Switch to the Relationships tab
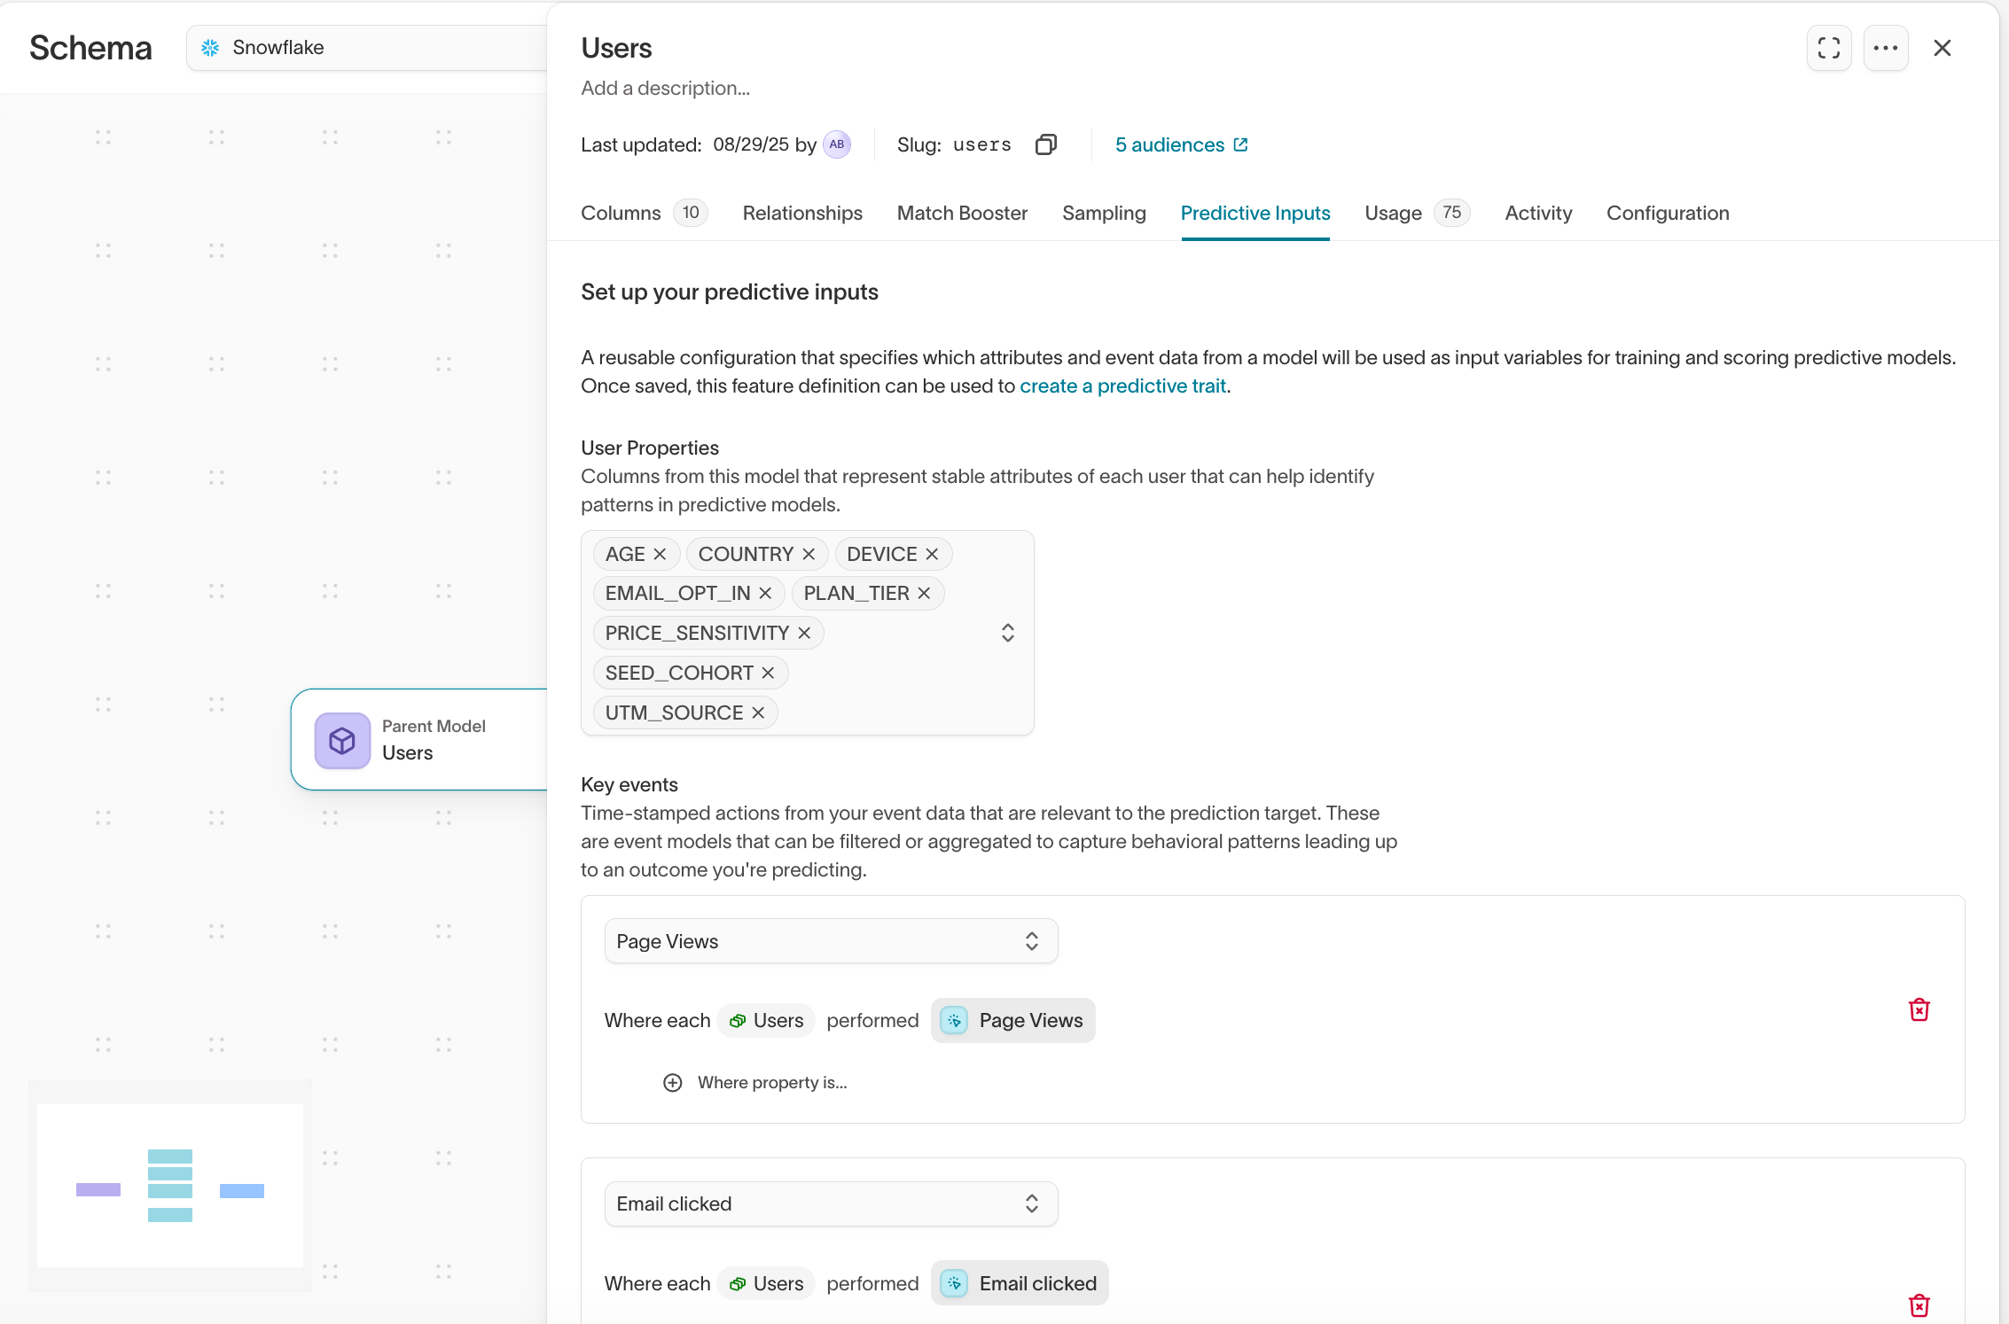The width and height of the screenshot is (2009, 1324). (x=802, y=213)
